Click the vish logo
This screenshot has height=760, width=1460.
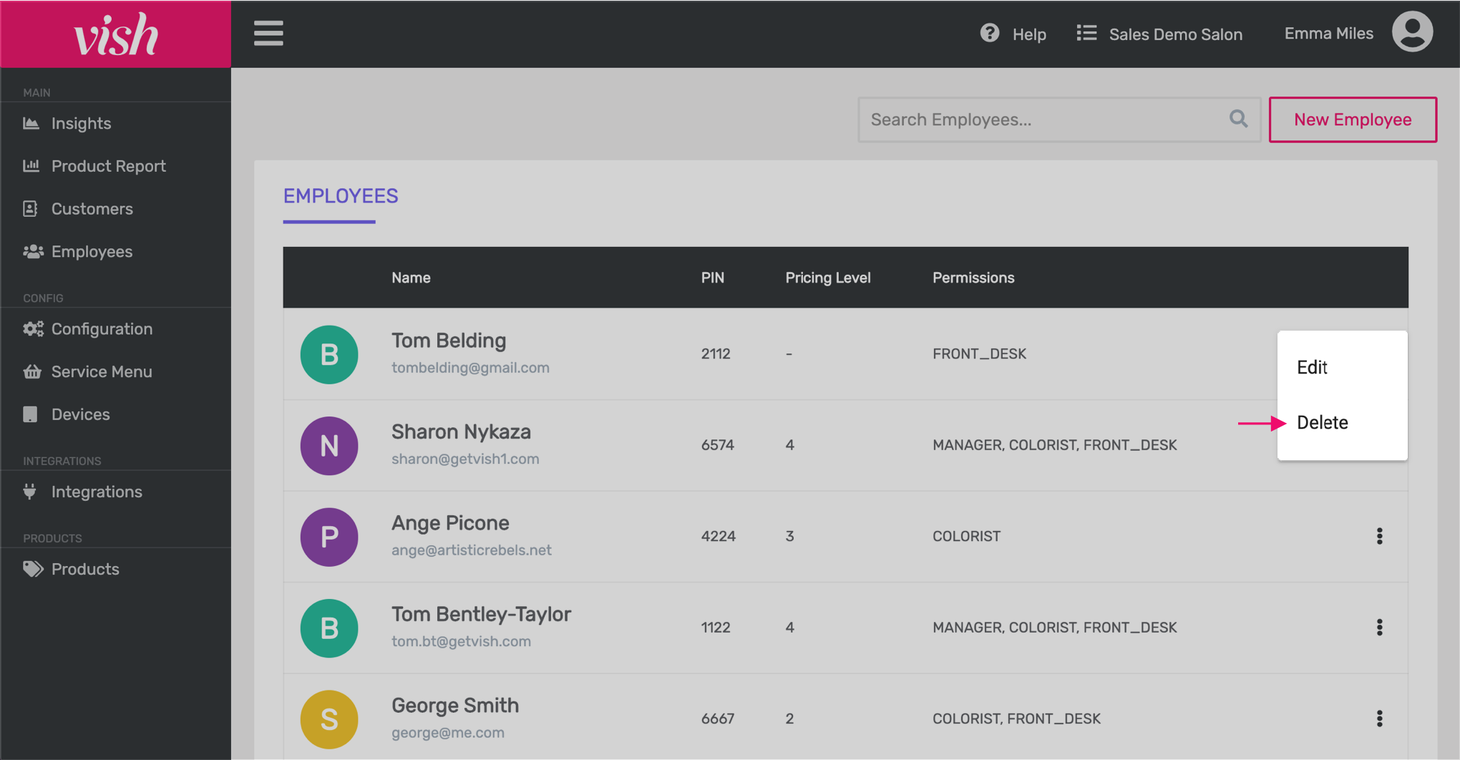click(116, 34)
